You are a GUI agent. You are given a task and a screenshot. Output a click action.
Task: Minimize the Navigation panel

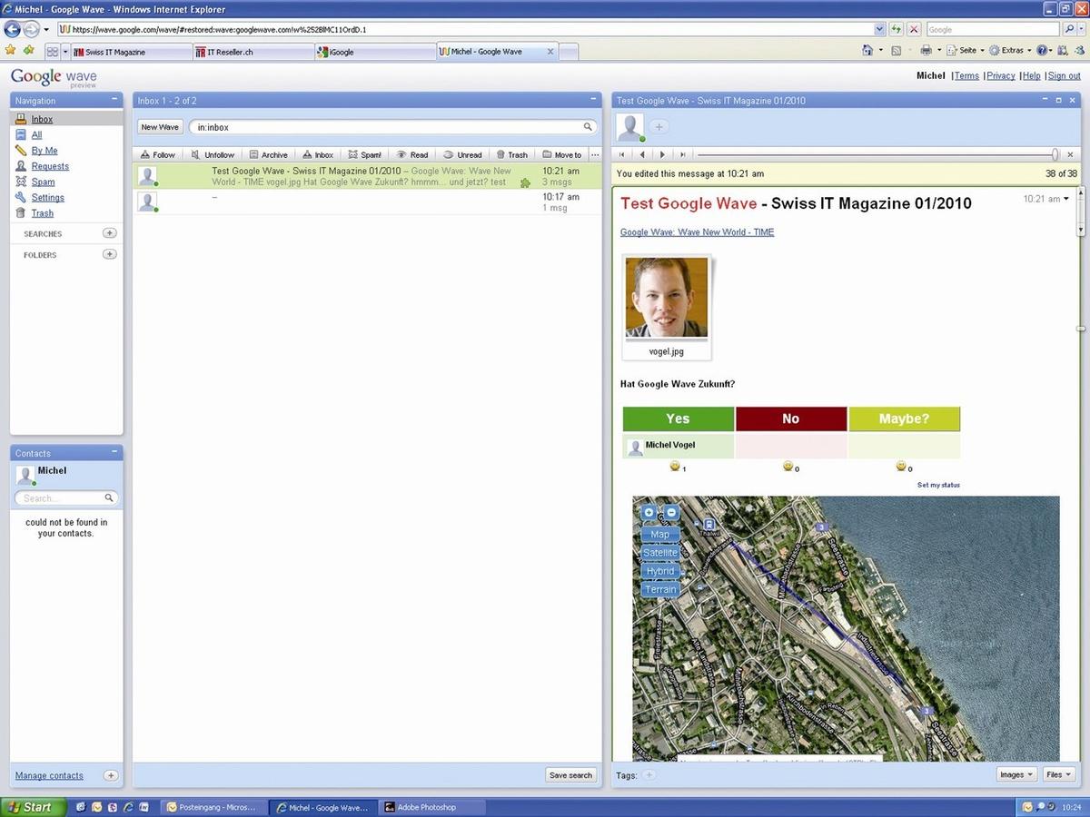coord(114,100)
